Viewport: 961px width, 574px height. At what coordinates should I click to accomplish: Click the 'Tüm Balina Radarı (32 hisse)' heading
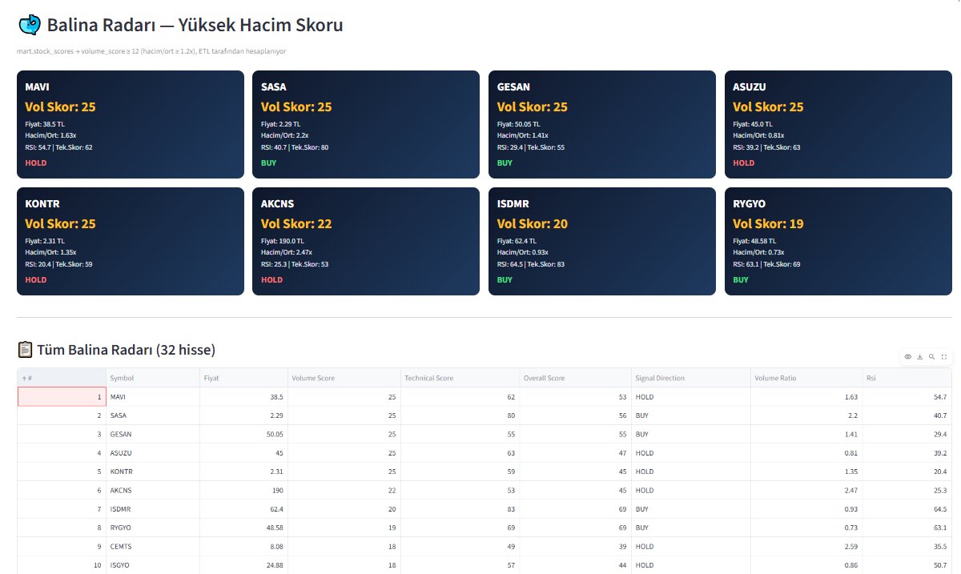point(126,350)
